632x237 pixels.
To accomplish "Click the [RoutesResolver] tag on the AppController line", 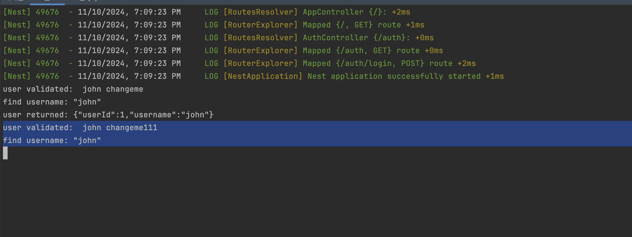I will pos(261,12).
